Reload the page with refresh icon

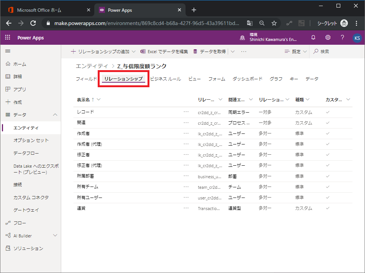coord(33,23)
